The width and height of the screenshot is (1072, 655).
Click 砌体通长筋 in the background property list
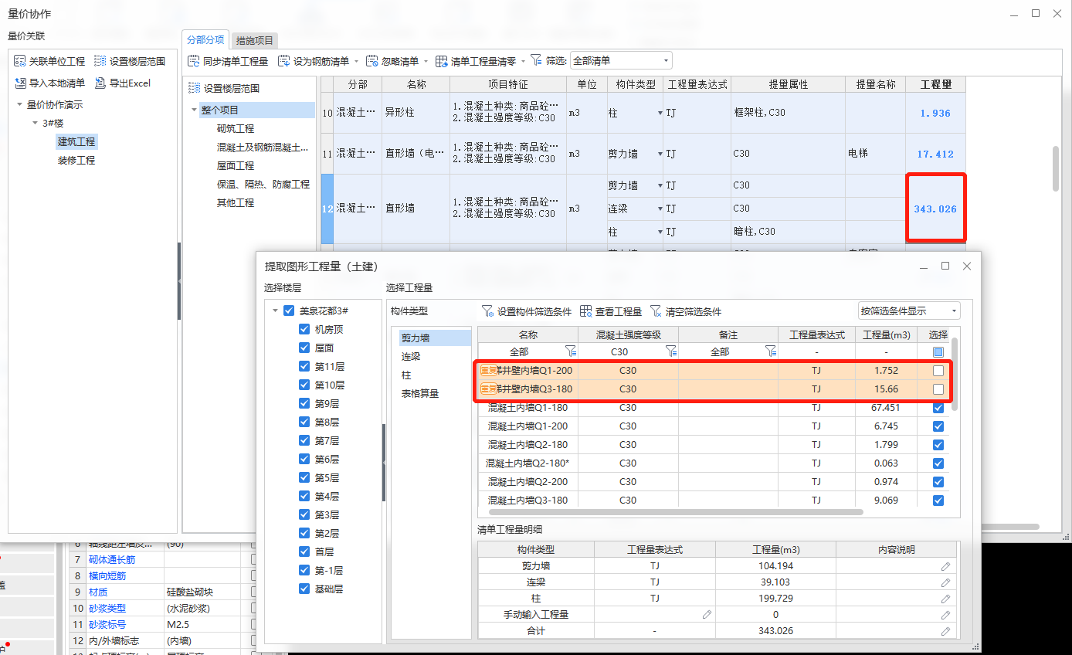(113, 559)
